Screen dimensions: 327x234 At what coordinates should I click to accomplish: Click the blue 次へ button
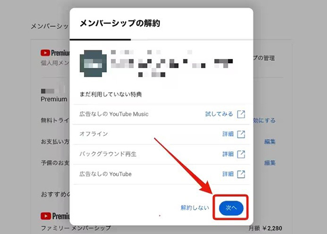pos(231,208)
